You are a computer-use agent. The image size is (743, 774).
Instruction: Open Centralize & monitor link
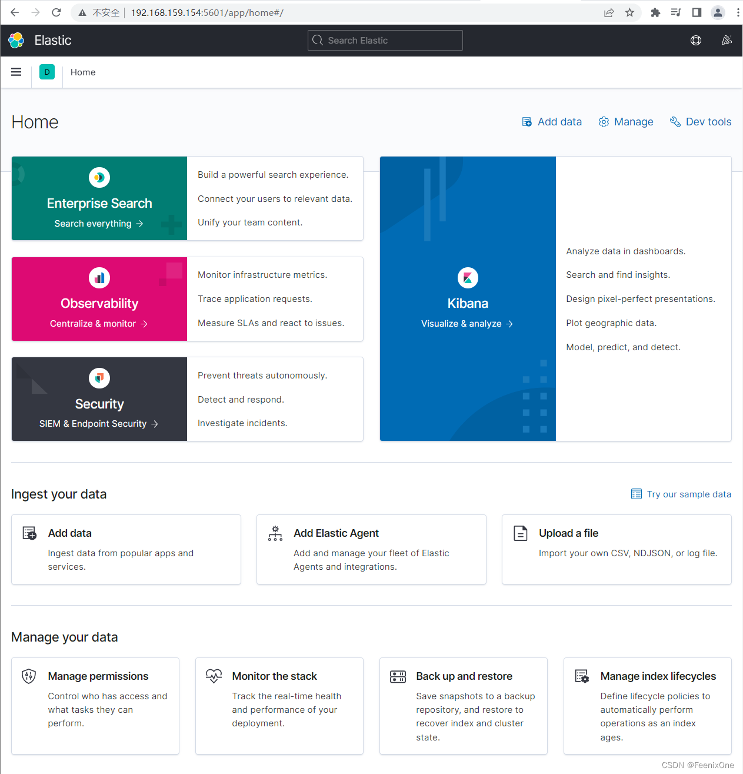tap(99, 324)
